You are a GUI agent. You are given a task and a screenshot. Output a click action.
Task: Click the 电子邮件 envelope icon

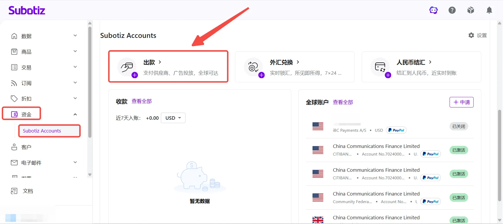coord(14,163)
